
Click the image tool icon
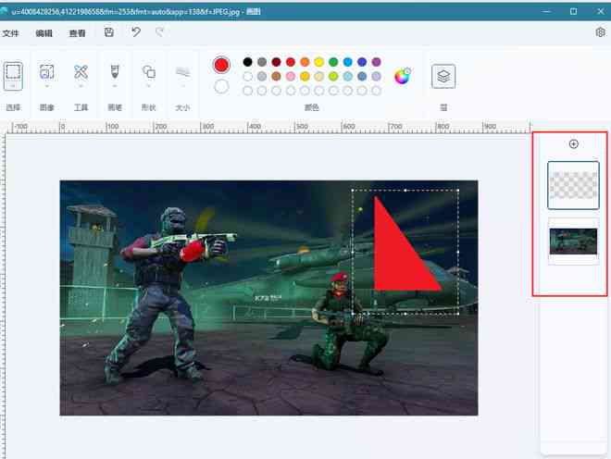click(47, 71)
